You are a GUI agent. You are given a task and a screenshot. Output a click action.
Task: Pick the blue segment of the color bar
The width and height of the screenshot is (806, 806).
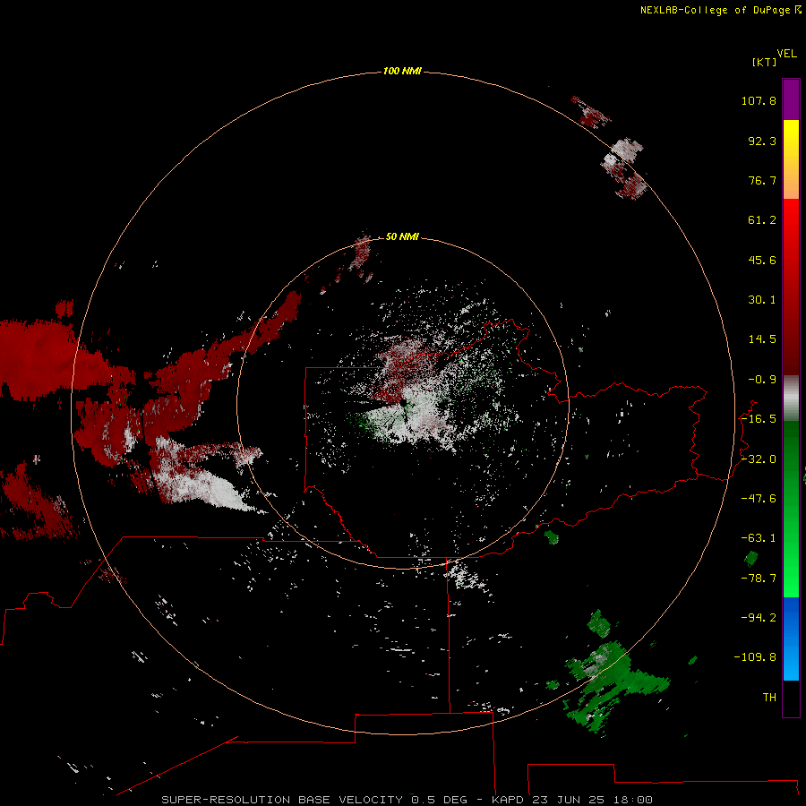coord(791,639)
